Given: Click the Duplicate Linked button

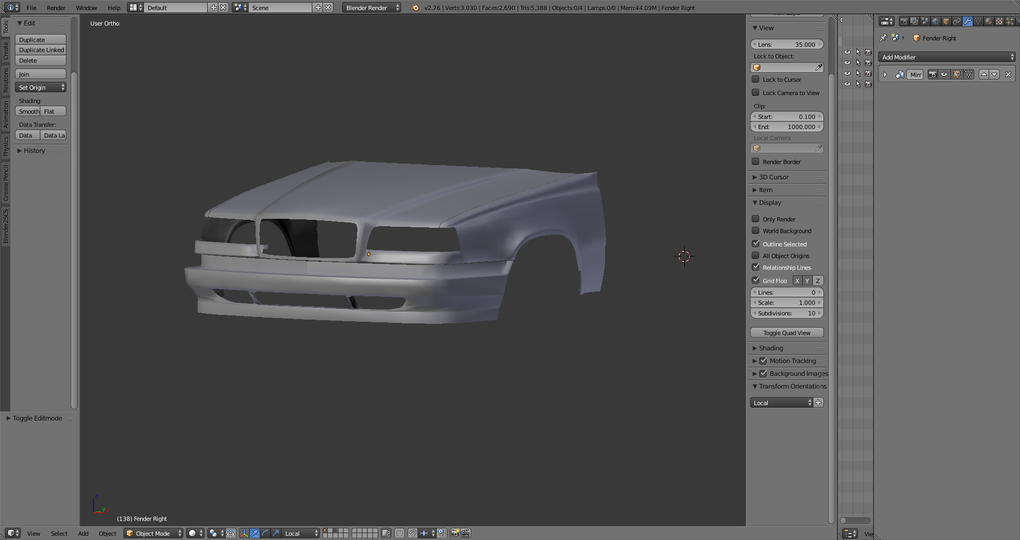Looking at the screenshot, I should click(41, 50).
